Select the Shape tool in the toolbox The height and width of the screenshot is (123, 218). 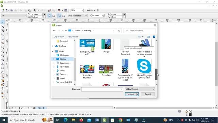(2, 26)
